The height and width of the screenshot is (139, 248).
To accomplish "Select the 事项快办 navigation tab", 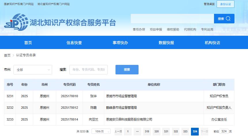I will [120, 43].
